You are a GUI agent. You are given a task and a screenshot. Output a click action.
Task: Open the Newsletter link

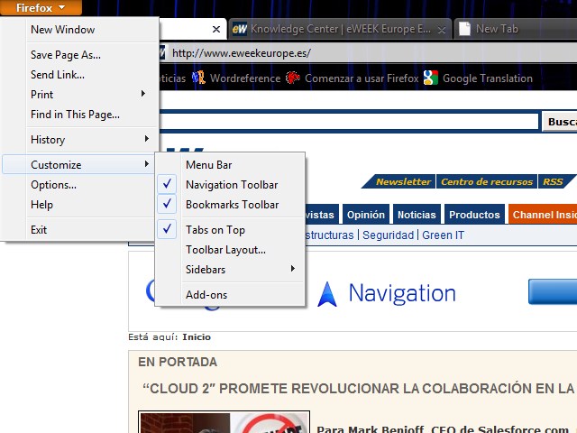(x=403, y=181)
